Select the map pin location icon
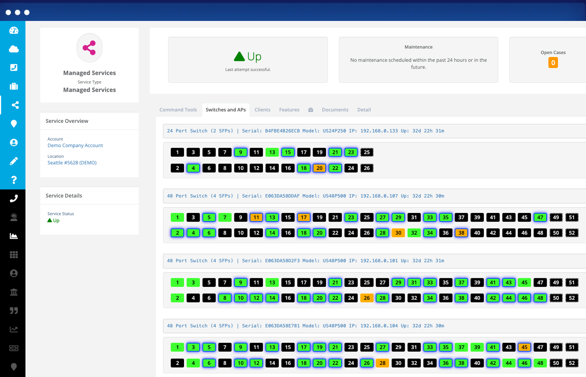 pos(13,124)
